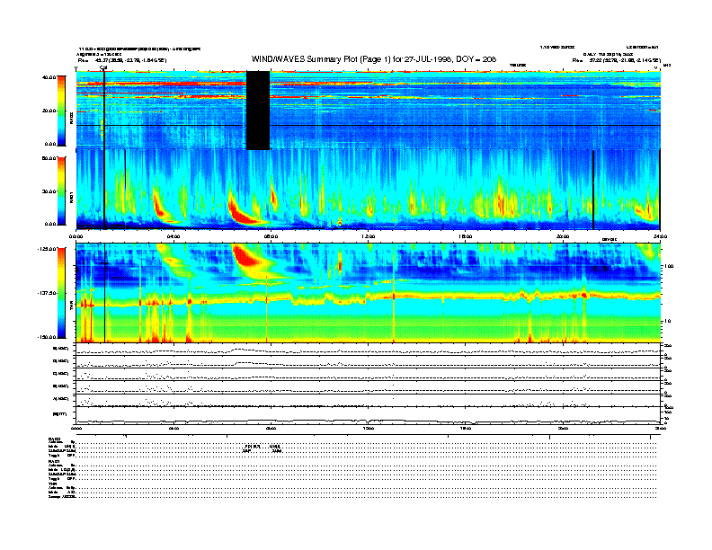
Task: Click the black data-gap block in RAD2 panel
Action: (x=258, y=111)
